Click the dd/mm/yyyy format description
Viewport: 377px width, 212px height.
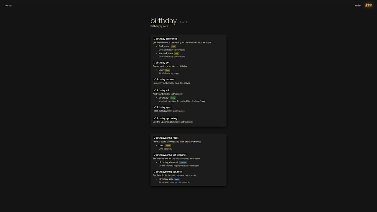[182, 101]
